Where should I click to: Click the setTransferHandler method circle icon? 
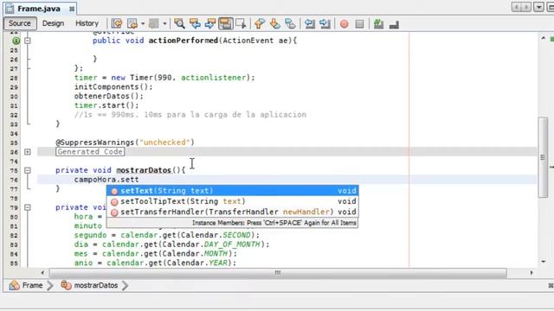(x=114, y=213)
